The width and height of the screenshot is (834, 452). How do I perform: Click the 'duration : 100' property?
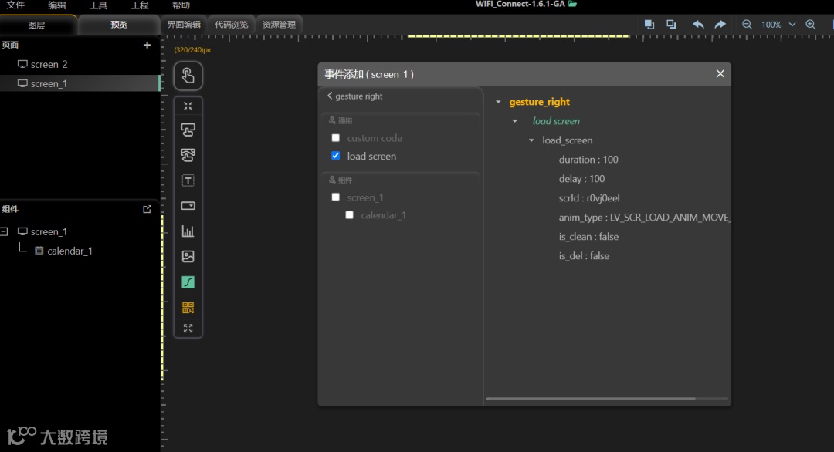coord(588,160)
